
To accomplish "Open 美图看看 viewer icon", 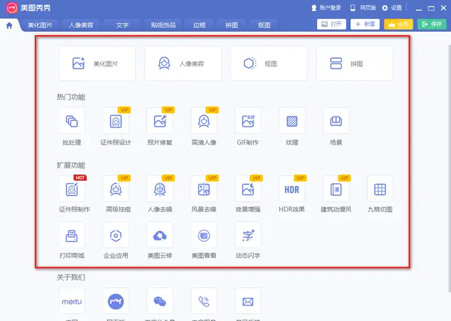I will (x=204, y=235).
